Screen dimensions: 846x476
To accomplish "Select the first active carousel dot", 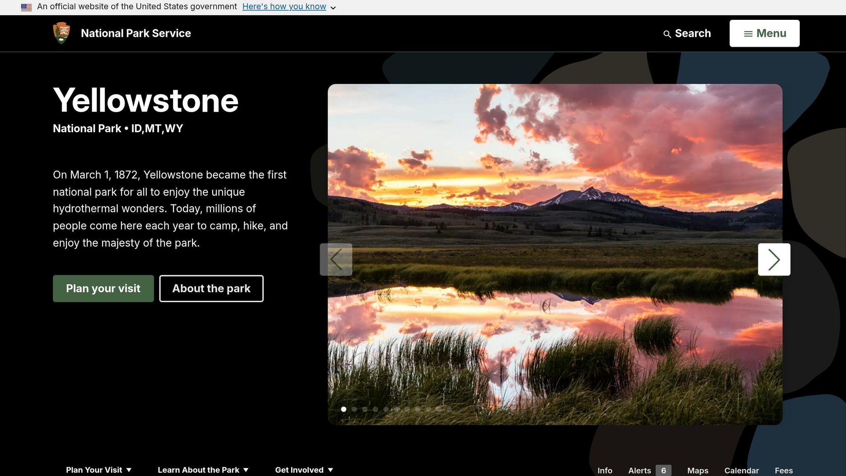I will pyautogui.click(x=343, y=409).
